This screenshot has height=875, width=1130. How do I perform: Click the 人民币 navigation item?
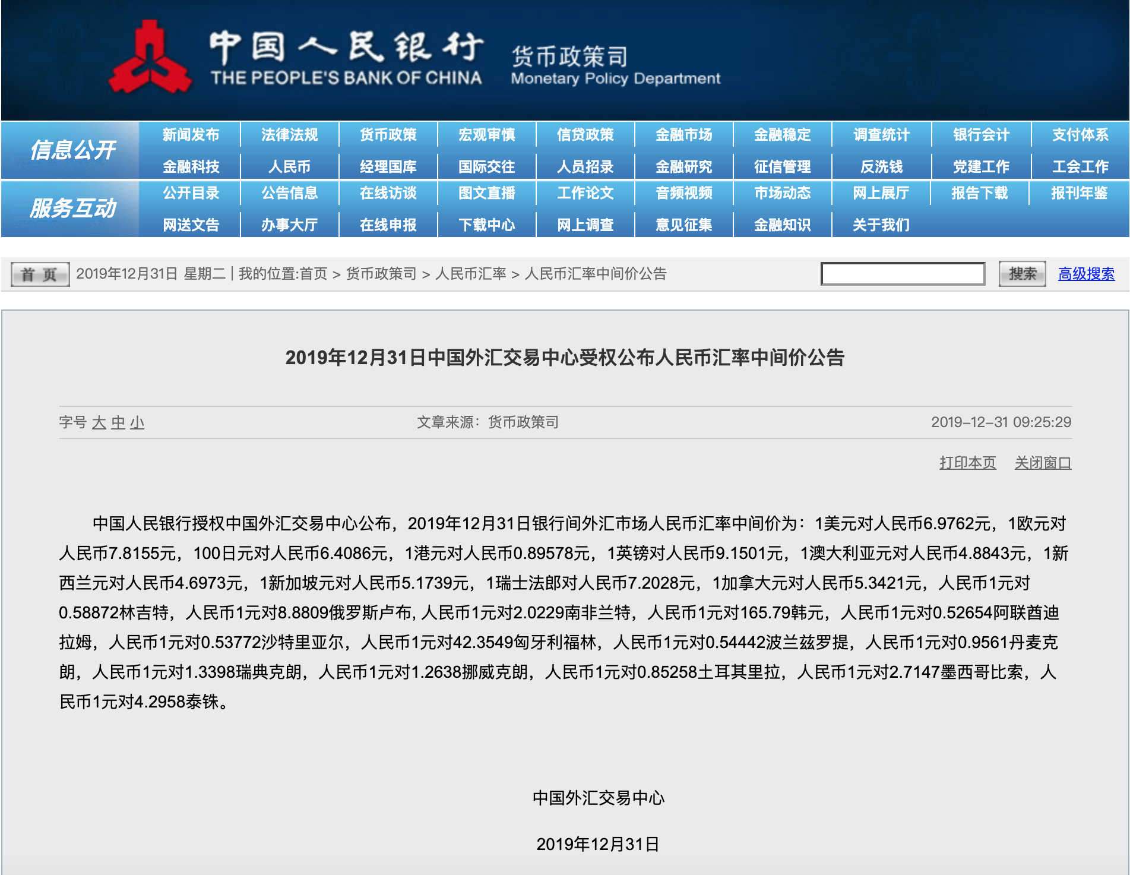tap(290, 167)
